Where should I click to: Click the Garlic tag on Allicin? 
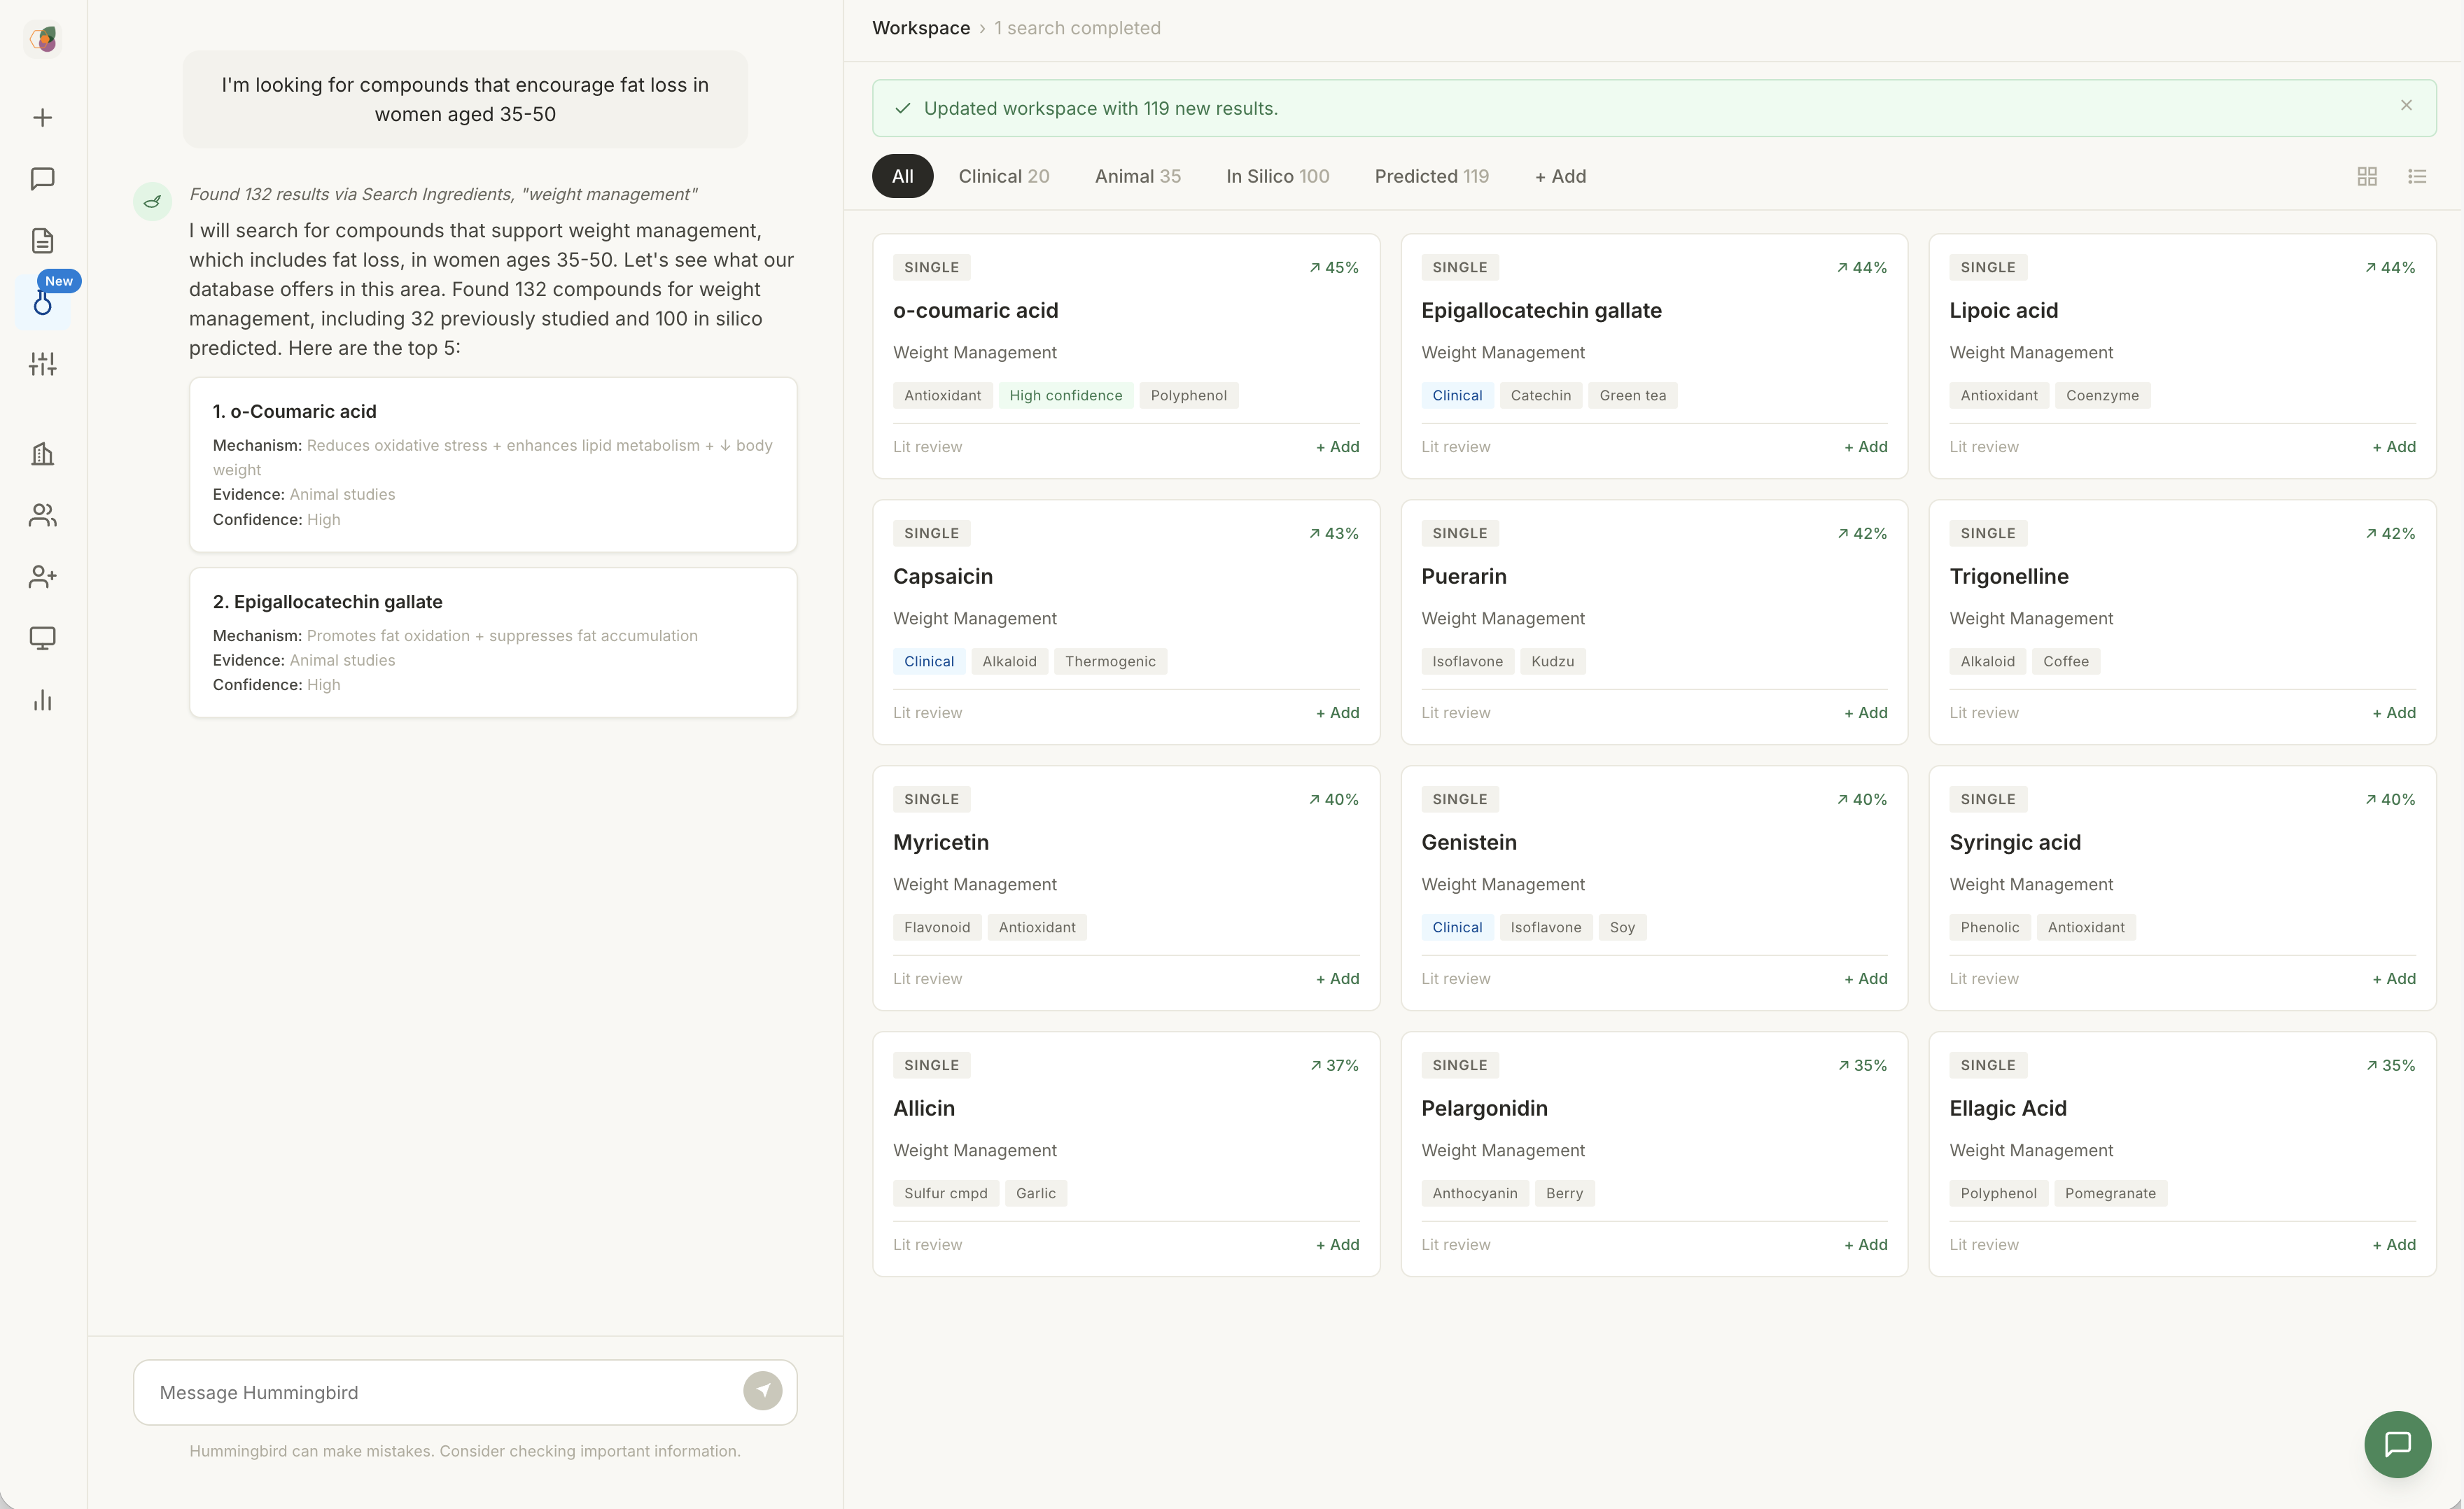click(1035, 1194)
